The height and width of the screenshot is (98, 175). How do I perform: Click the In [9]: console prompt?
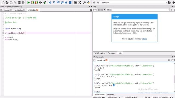[x=97, y=92]
